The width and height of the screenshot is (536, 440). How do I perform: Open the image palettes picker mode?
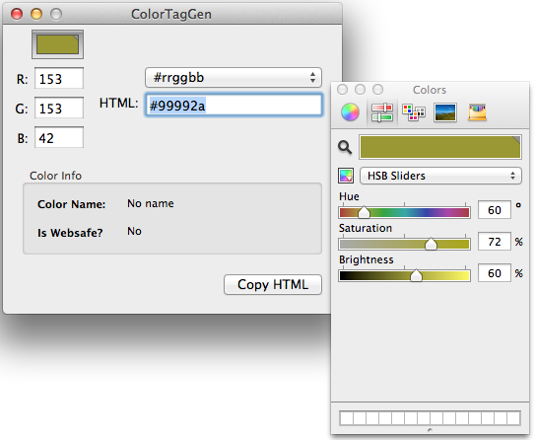(x=445, y=112)
